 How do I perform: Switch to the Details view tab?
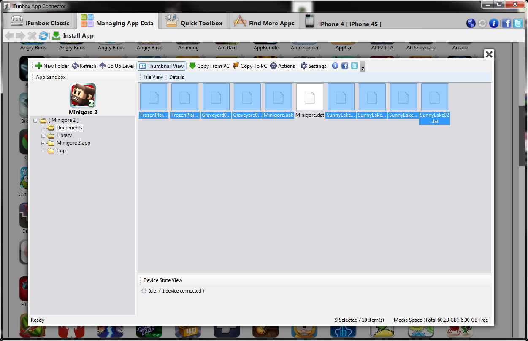[177, 77]
